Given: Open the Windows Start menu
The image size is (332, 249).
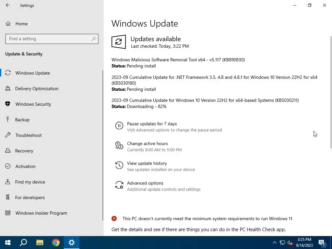Looking at the screenshot, I should pos(8,243).
